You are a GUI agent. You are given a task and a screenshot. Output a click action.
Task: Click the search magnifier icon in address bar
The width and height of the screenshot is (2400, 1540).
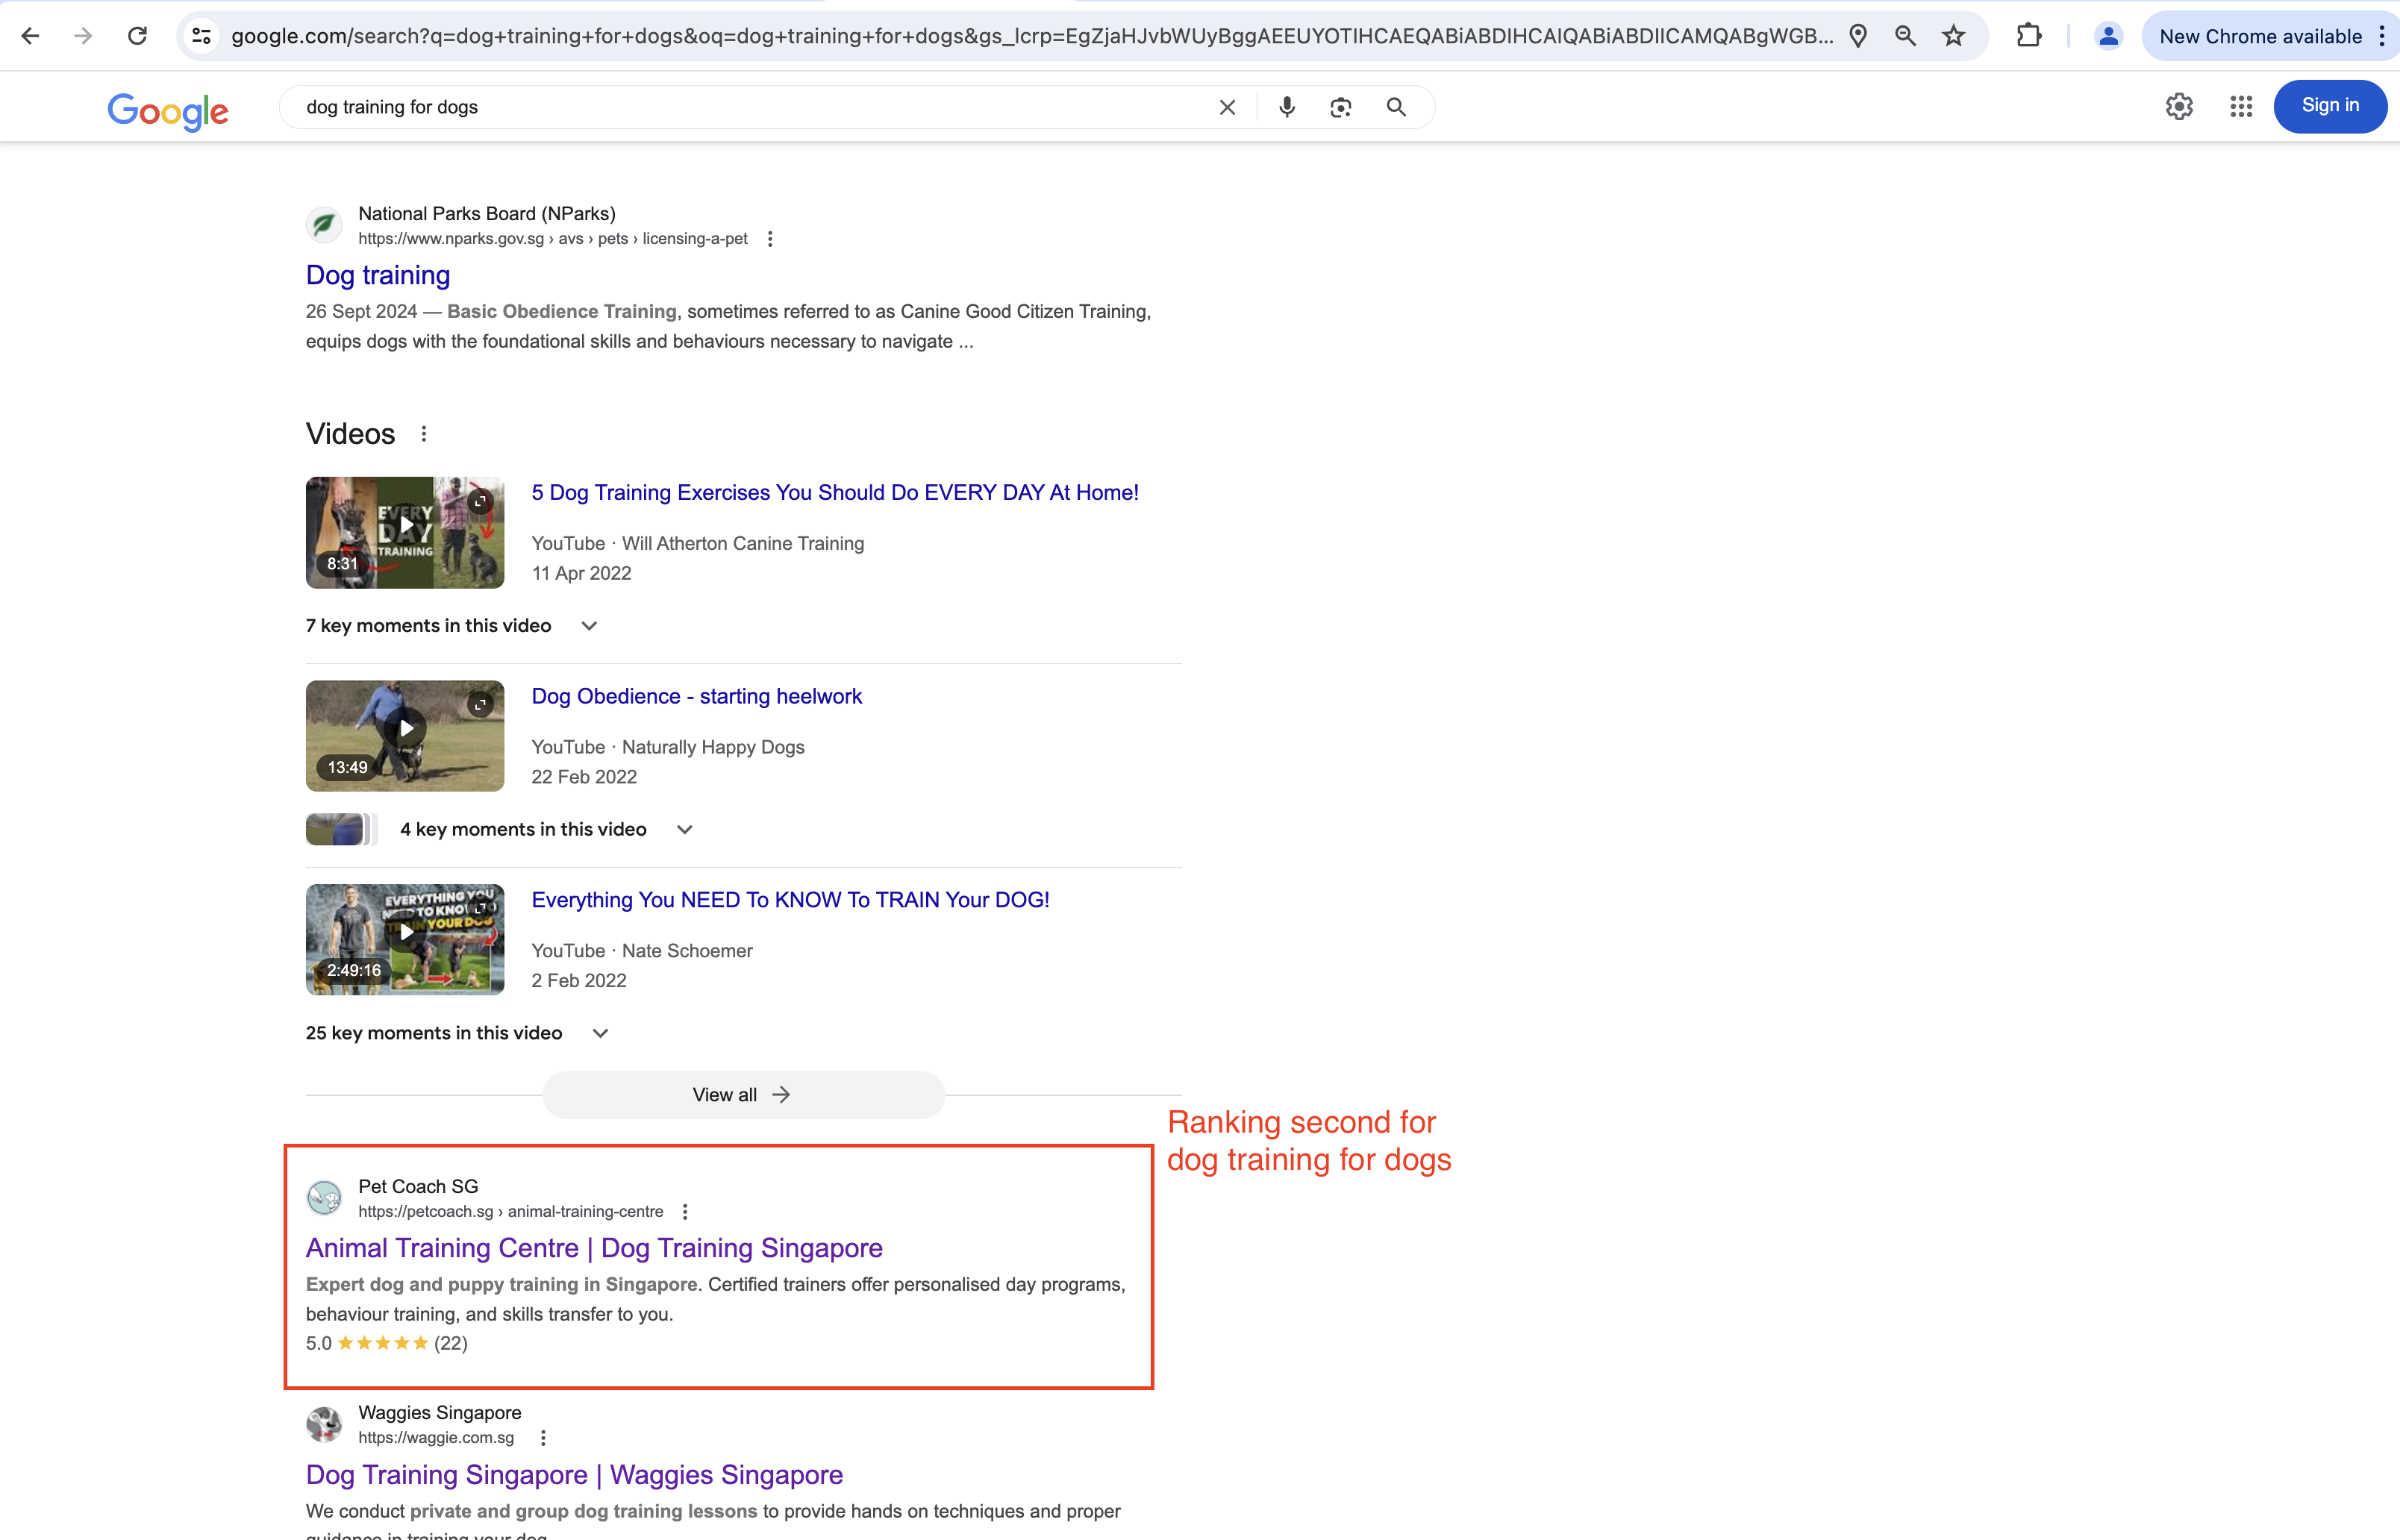pos(1908,37)
